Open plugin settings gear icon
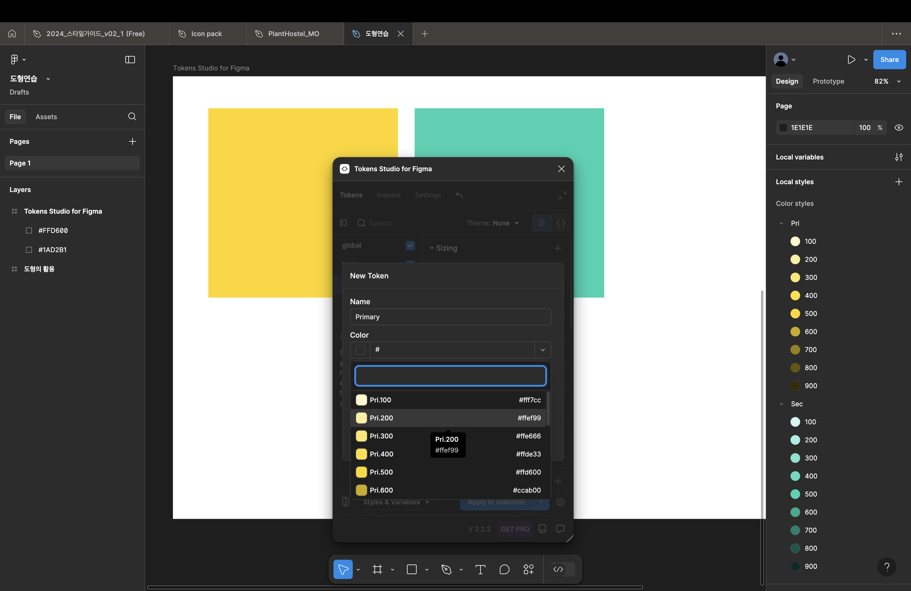Screen dimensions: 911x591 coord(560,502)
